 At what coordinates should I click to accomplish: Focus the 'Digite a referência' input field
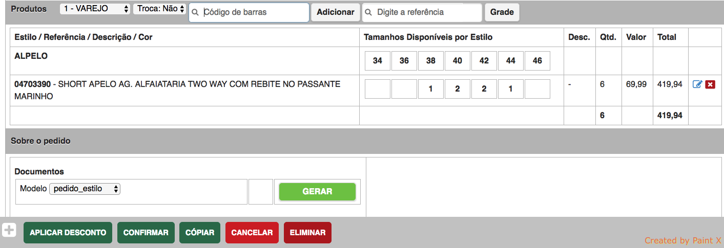tap(426, 12)
